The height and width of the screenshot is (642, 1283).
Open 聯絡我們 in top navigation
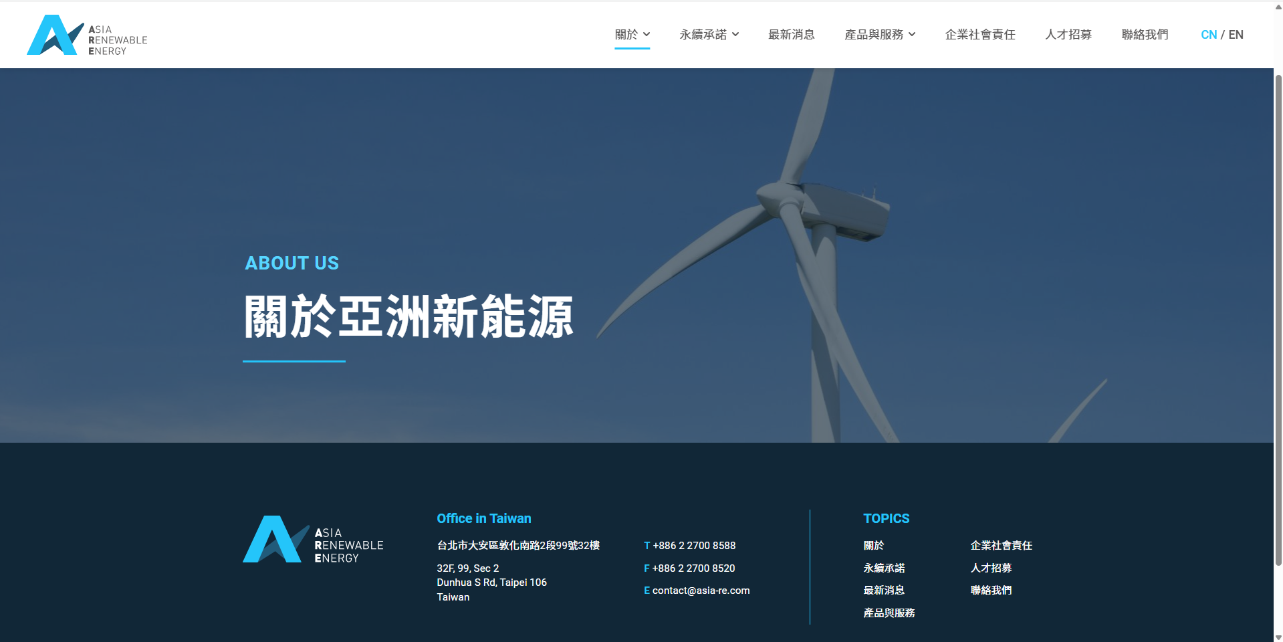(1145, 35)
